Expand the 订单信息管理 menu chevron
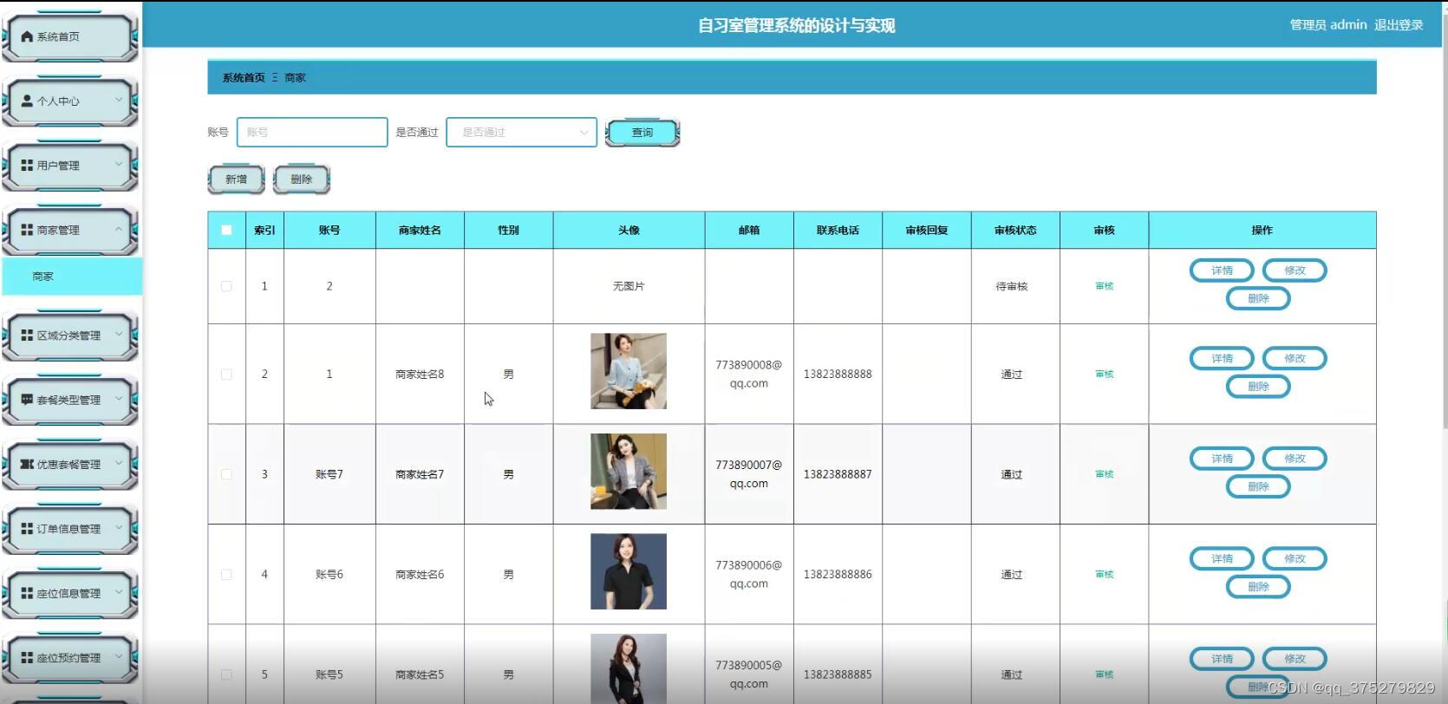The image size is (1448, 704). tap(119, 527)
